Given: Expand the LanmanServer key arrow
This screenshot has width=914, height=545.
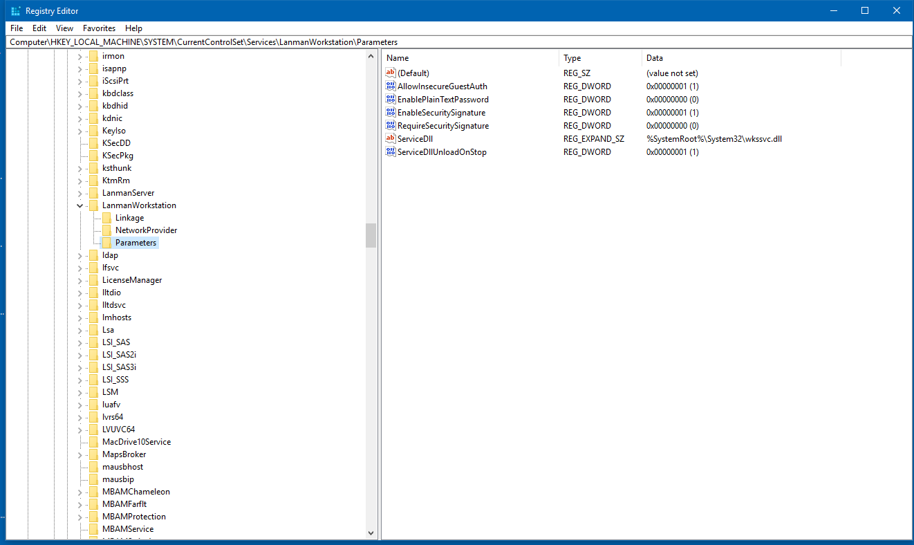Looking at the screenshot, I should pos(80,193).
